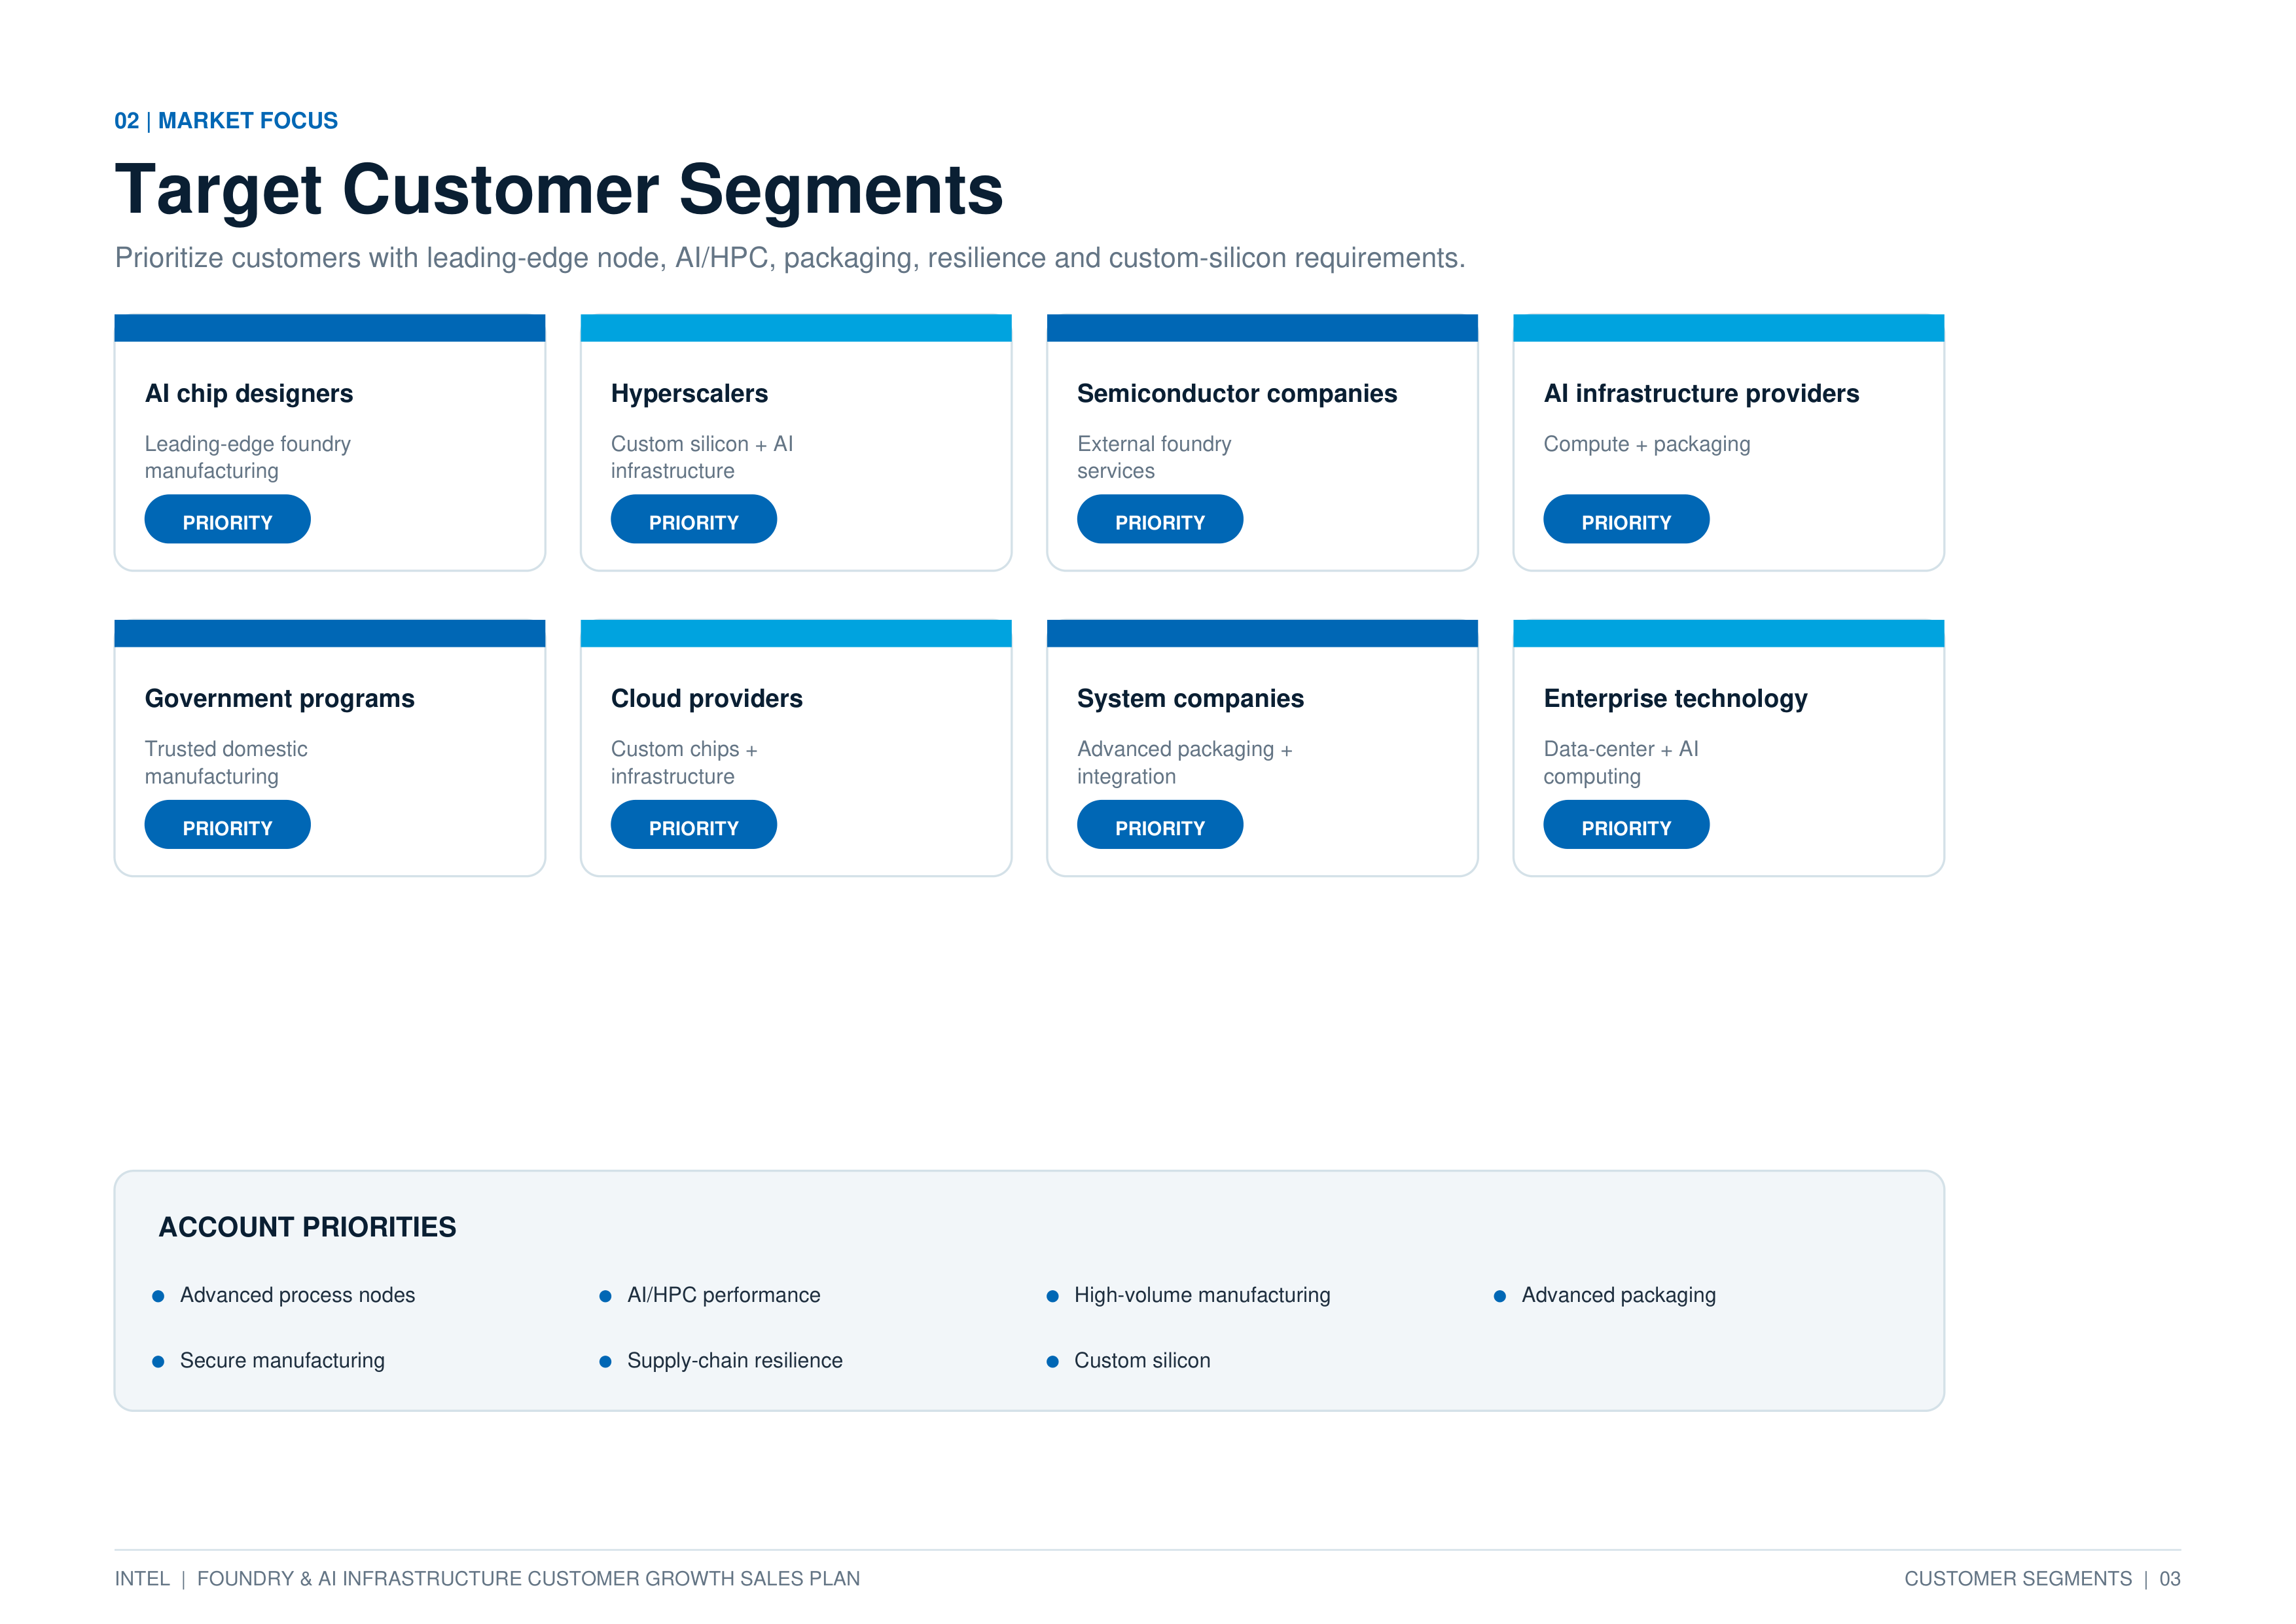
Task: Click the subtitle beginning 'Prioritize customers'
Action: (790, 258)
